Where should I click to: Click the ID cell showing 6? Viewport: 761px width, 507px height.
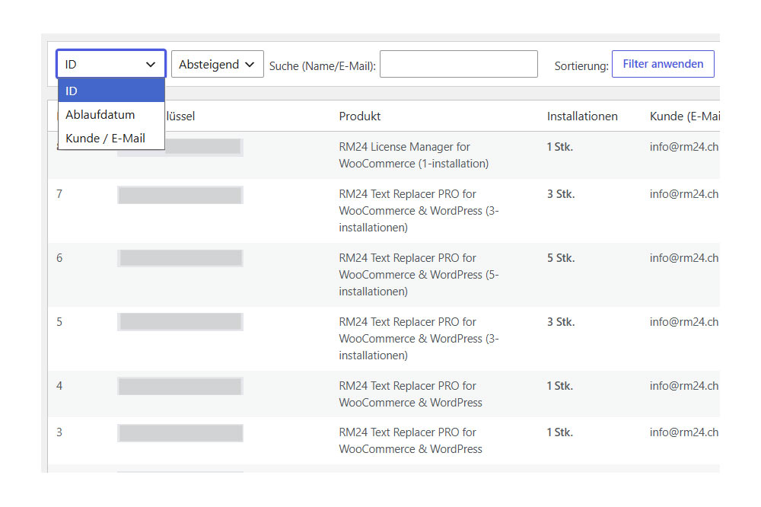(x=59, y=258)
